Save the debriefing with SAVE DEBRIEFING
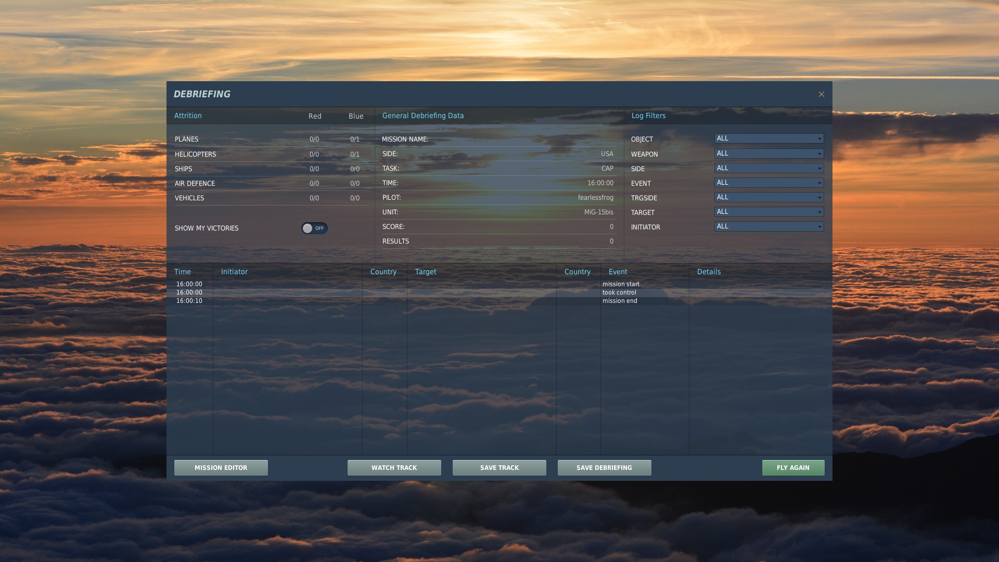999x562 pixels. click(x=604, y=467)
